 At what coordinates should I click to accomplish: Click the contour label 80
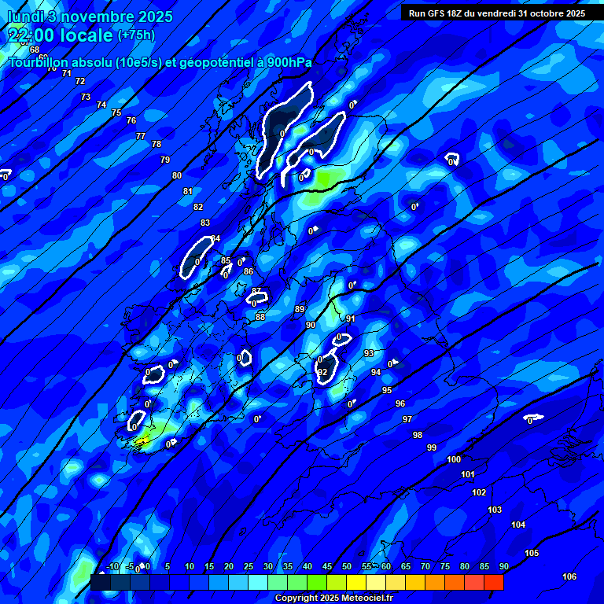177,175
